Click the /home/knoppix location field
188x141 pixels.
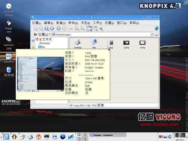point(101,34)
